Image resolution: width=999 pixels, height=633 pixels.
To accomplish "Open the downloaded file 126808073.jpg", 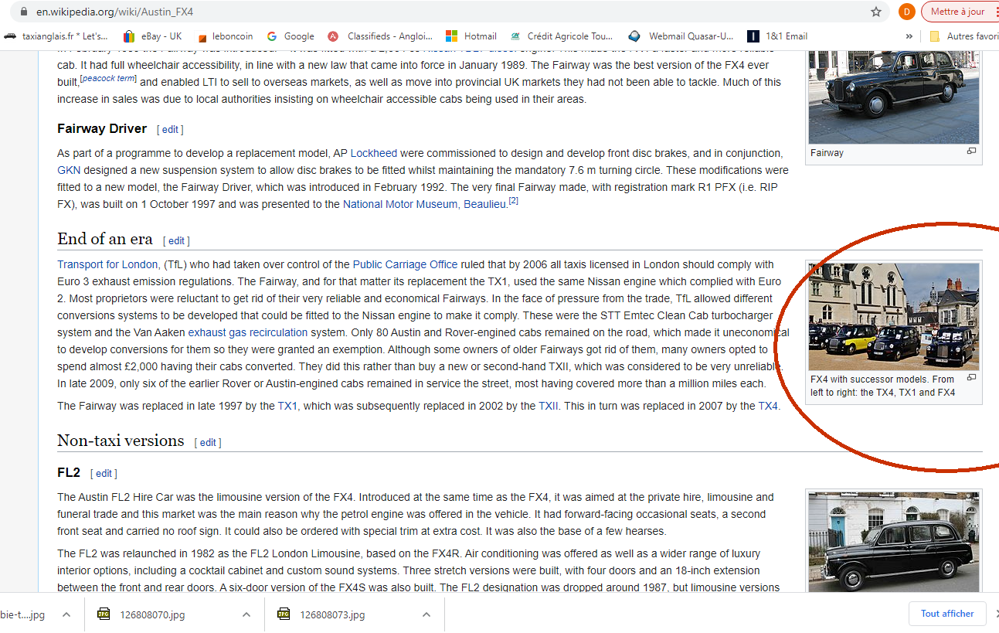I will click(333, 614).
